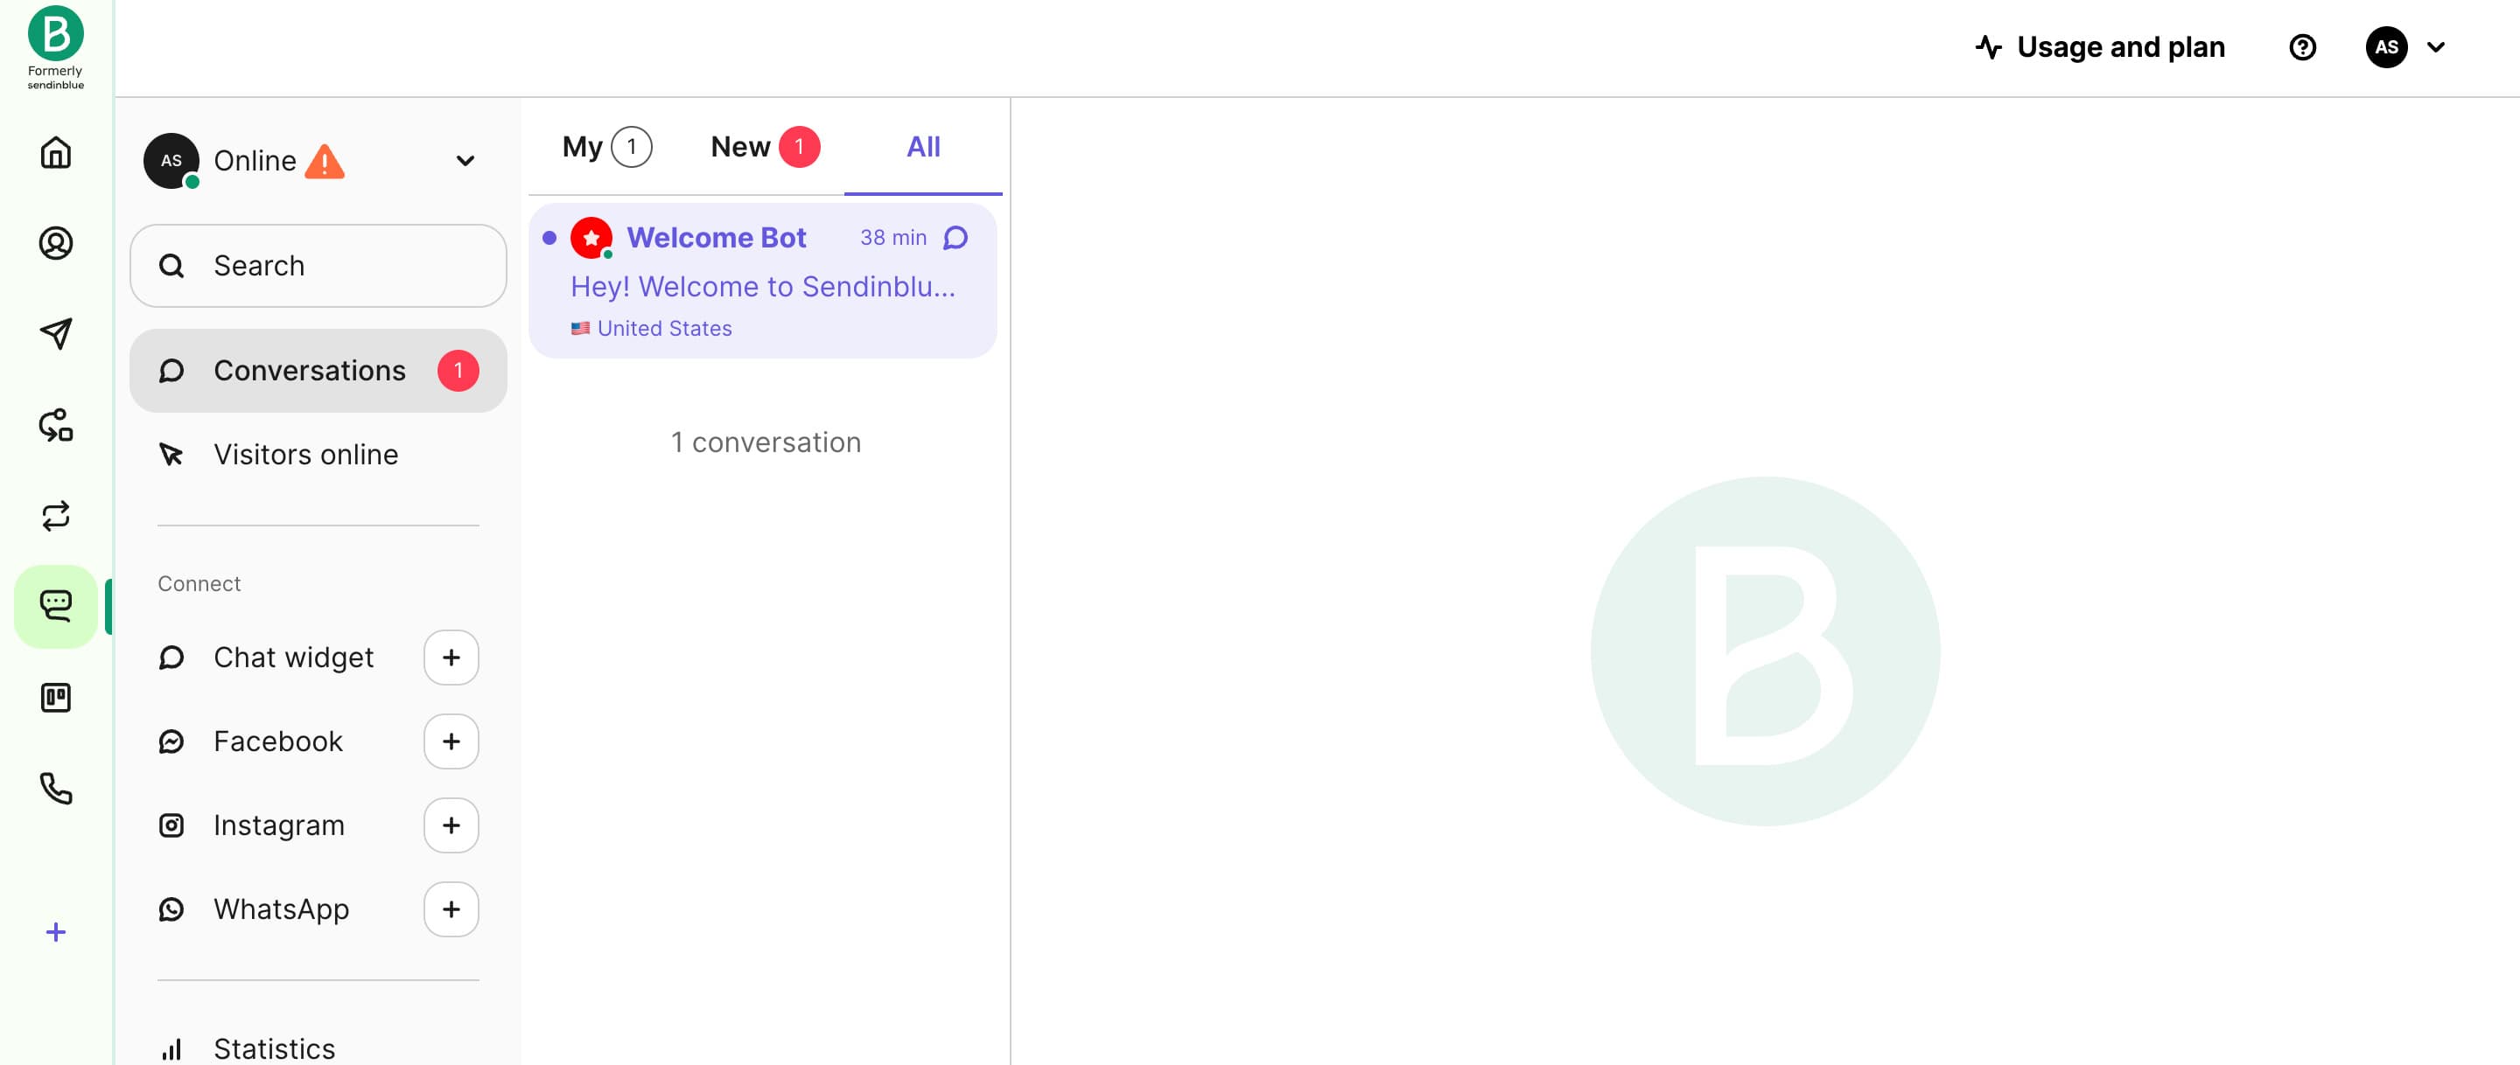Open Visitors online menu item
Image resolution: width=2520 pixels, height=1065 pixels.
[305, 455]
